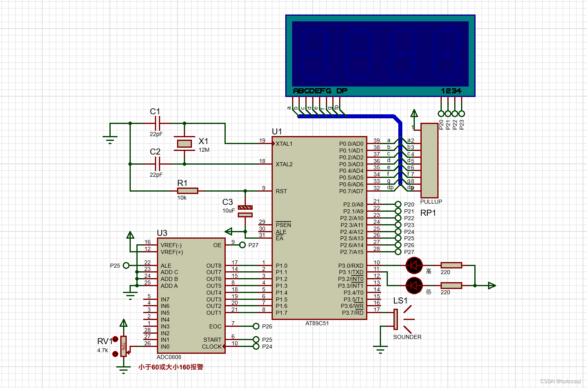Click P25 terminal at U3 START pin
The height and width of the screenshot is (388, 587).
[x=256, y=340]
